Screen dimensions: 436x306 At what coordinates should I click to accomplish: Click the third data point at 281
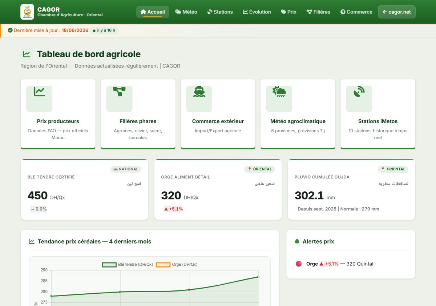(189, 290)
